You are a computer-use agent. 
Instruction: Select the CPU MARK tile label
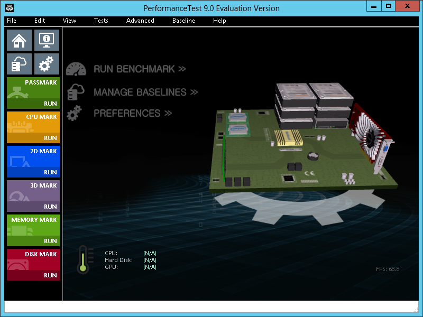click(x=41, y=117)
